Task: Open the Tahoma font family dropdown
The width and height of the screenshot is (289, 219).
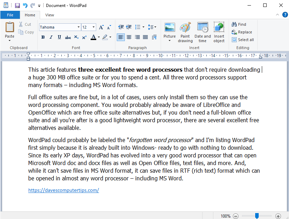Action: coord(78,27)
